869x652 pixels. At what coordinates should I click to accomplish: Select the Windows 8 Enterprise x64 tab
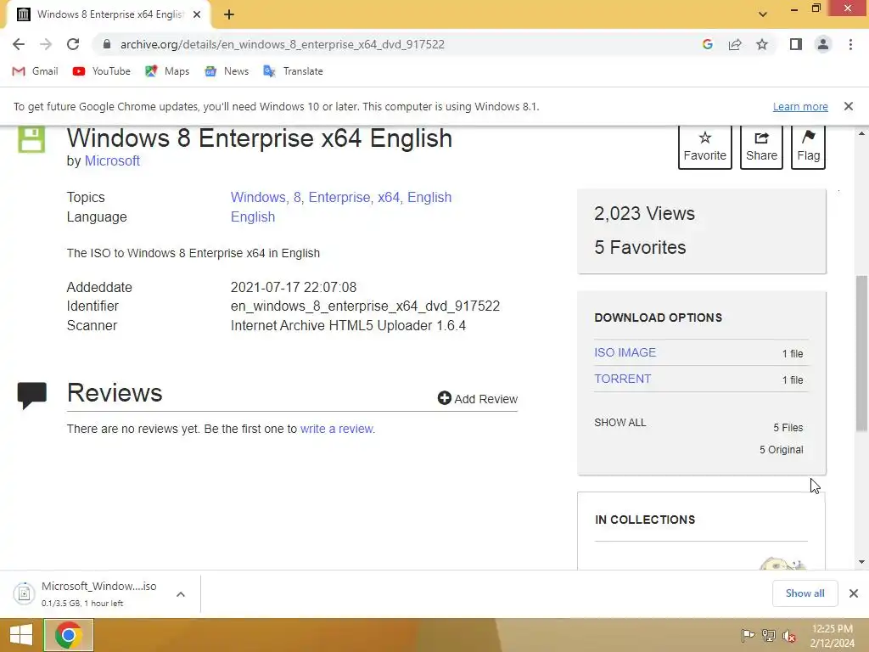point(108,14)
